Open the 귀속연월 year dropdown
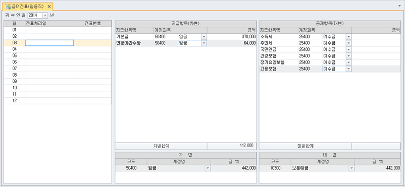 tap(45, 15)
